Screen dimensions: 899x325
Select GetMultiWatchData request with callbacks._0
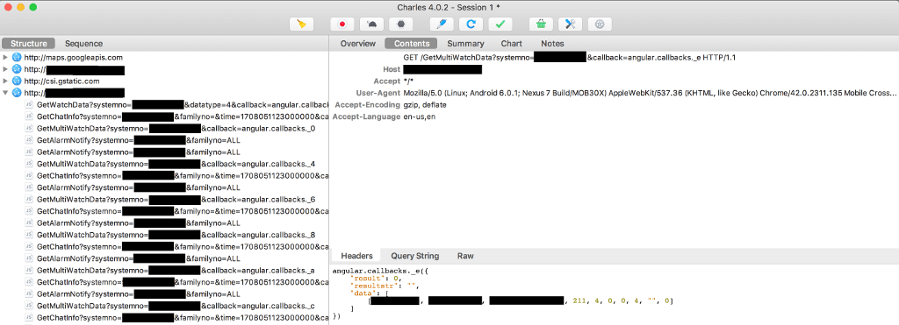click(x=164, y=129)
